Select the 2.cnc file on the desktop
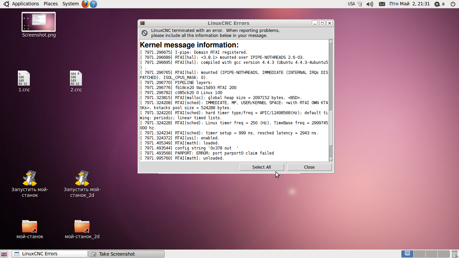 click(76, 81)
